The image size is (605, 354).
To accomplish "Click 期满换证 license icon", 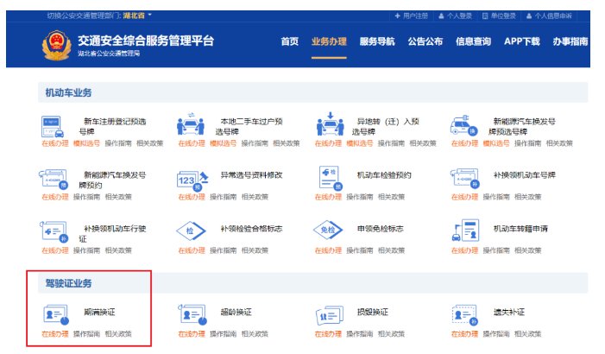I will pos(56,314).
